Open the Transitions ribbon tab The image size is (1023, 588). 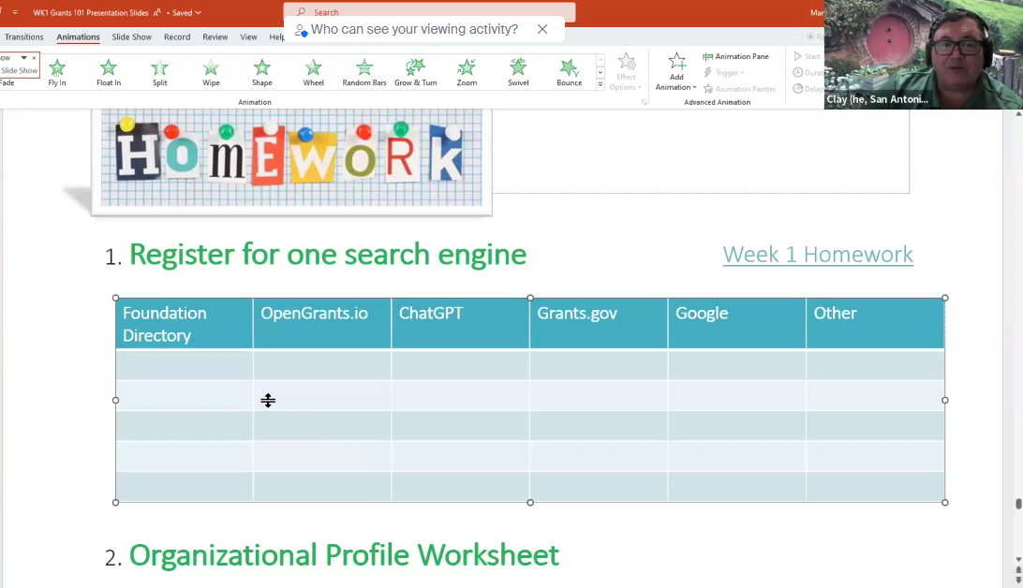(x=24, y=37)
